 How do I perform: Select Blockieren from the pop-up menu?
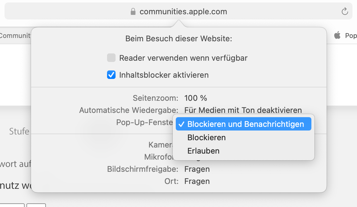[x=206, y=137]
